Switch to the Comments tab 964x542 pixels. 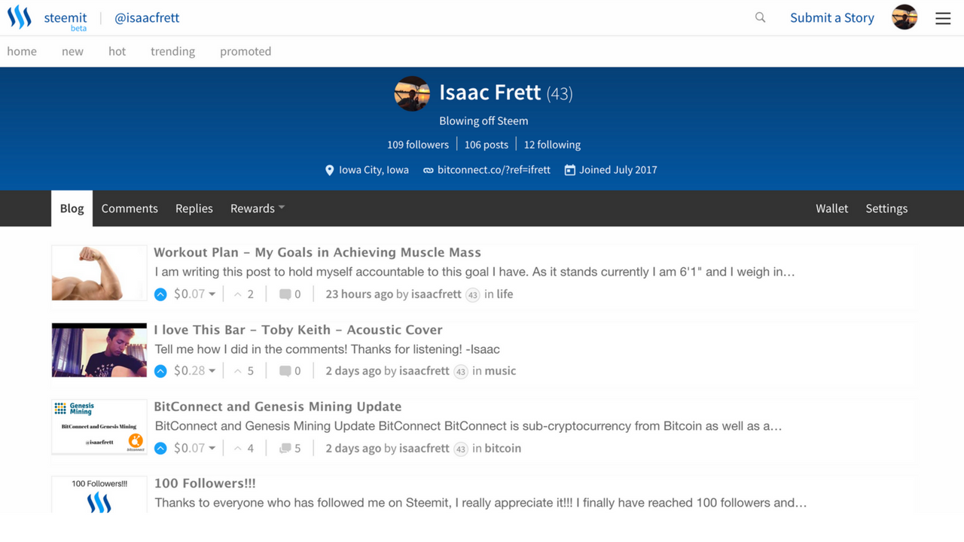(x=130, y=209)
